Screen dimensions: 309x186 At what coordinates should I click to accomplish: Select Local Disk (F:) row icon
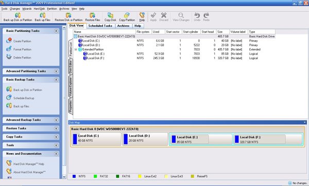(85, 58)
